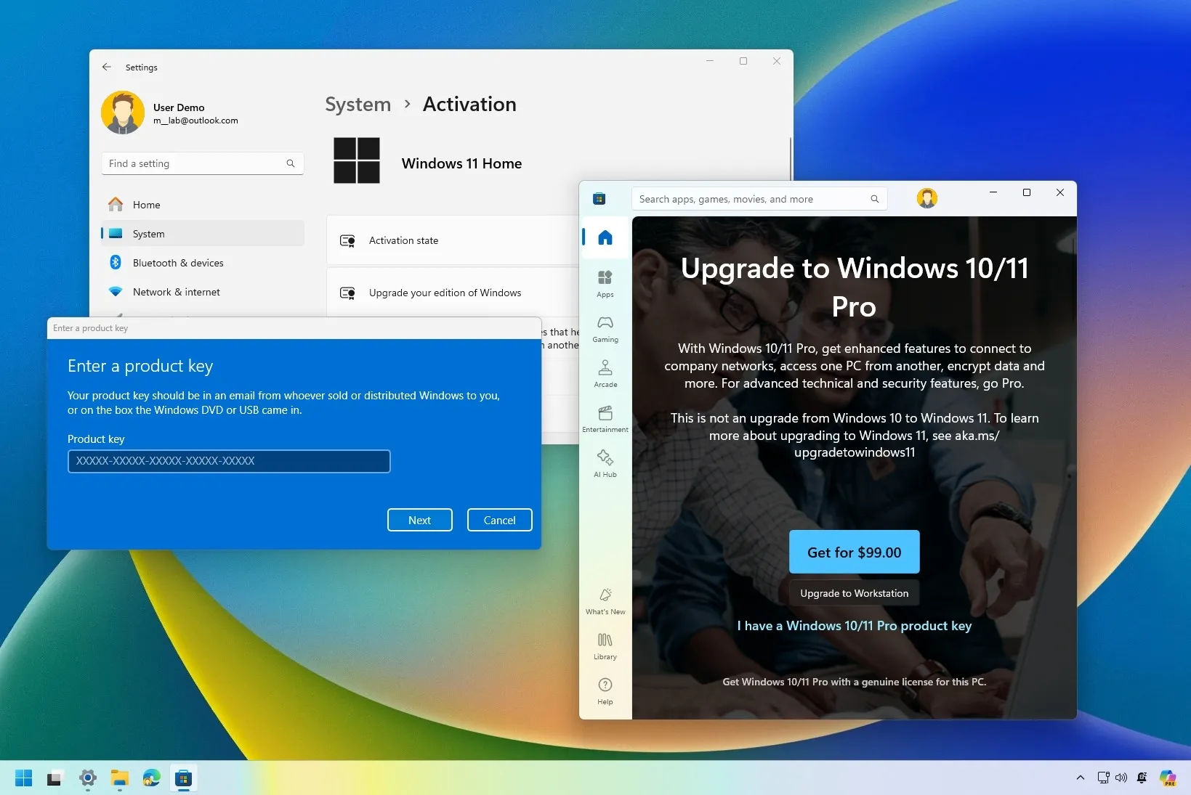Open the Copilot PRE icon in system tray

(x=1167, y=778)
